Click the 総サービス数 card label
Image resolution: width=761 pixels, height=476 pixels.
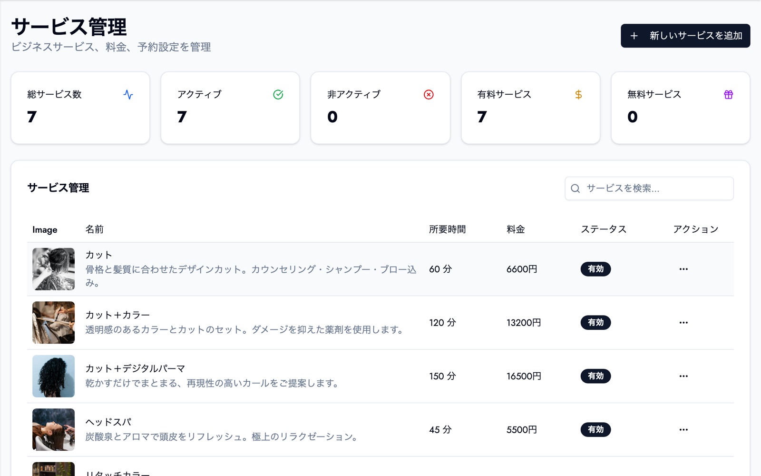coord(55,94)
